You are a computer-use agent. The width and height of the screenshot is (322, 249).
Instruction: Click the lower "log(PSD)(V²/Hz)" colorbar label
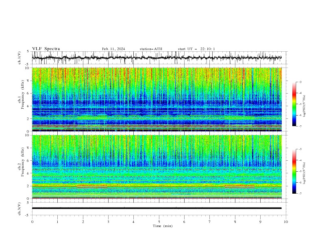[305, 174]
